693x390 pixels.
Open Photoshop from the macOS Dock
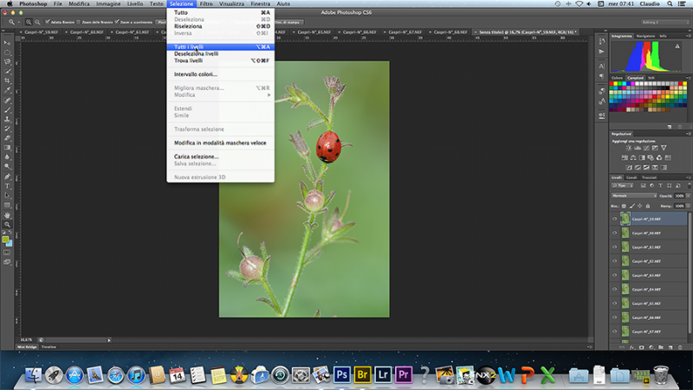pyautogui.click(x=341, y=375)
